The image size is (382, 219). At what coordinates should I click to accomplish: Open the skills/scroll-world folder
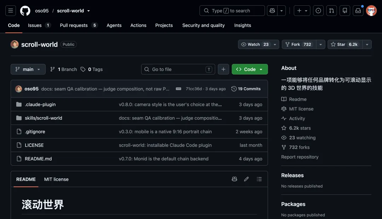[44, 118]
